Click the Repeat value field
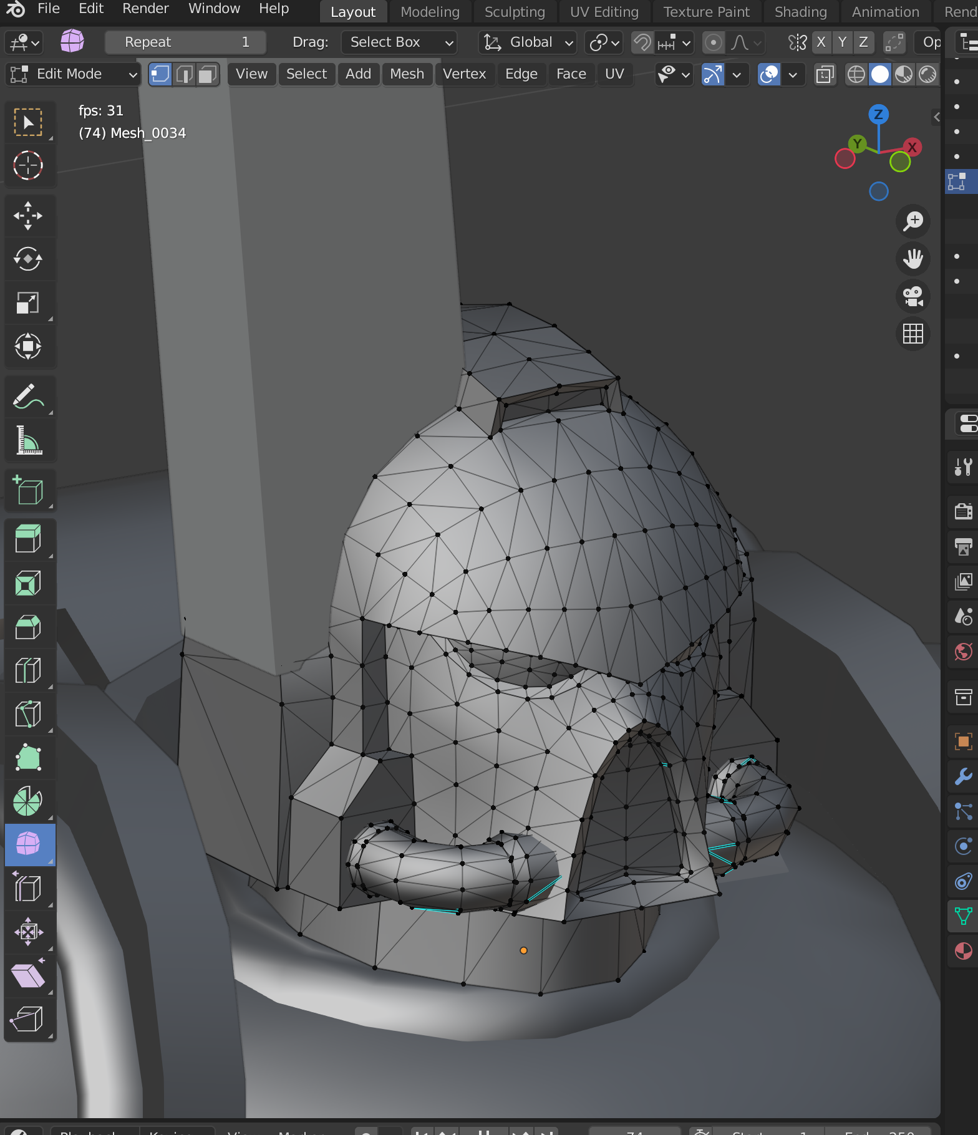The height and width of the screenshot is (1135, 978). pyautogui.click(x=186, y=42)
